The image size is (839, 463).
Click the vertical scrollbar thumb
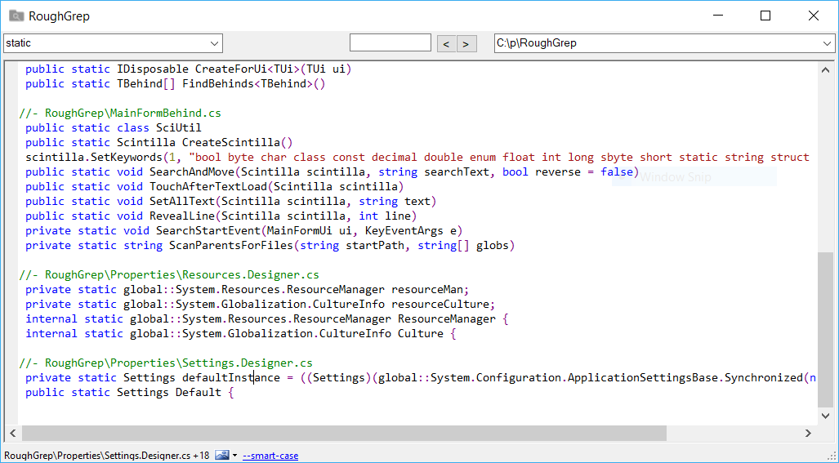coord(825,329)
